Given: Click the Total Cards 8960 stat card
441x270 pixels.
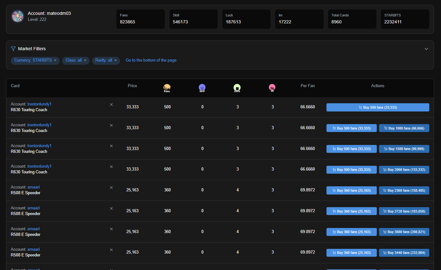Looking at the screenshot, I should (352, 19).
